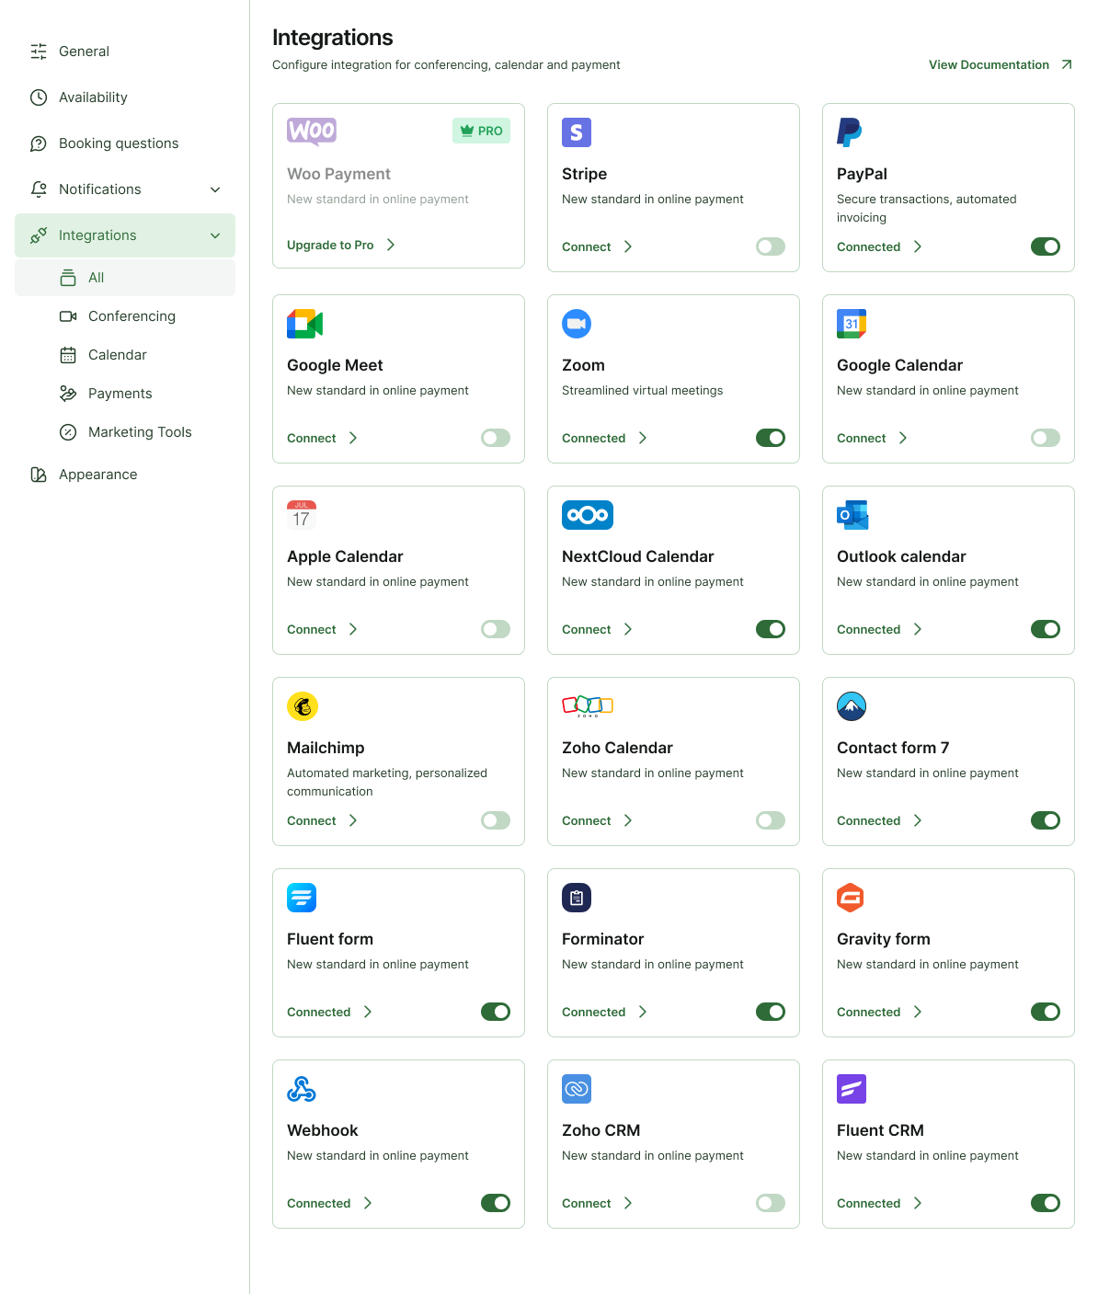Click the Mailchimp logo icon
The height and width of the screenshot is (1294, 1098).
(x=303, y=706)
